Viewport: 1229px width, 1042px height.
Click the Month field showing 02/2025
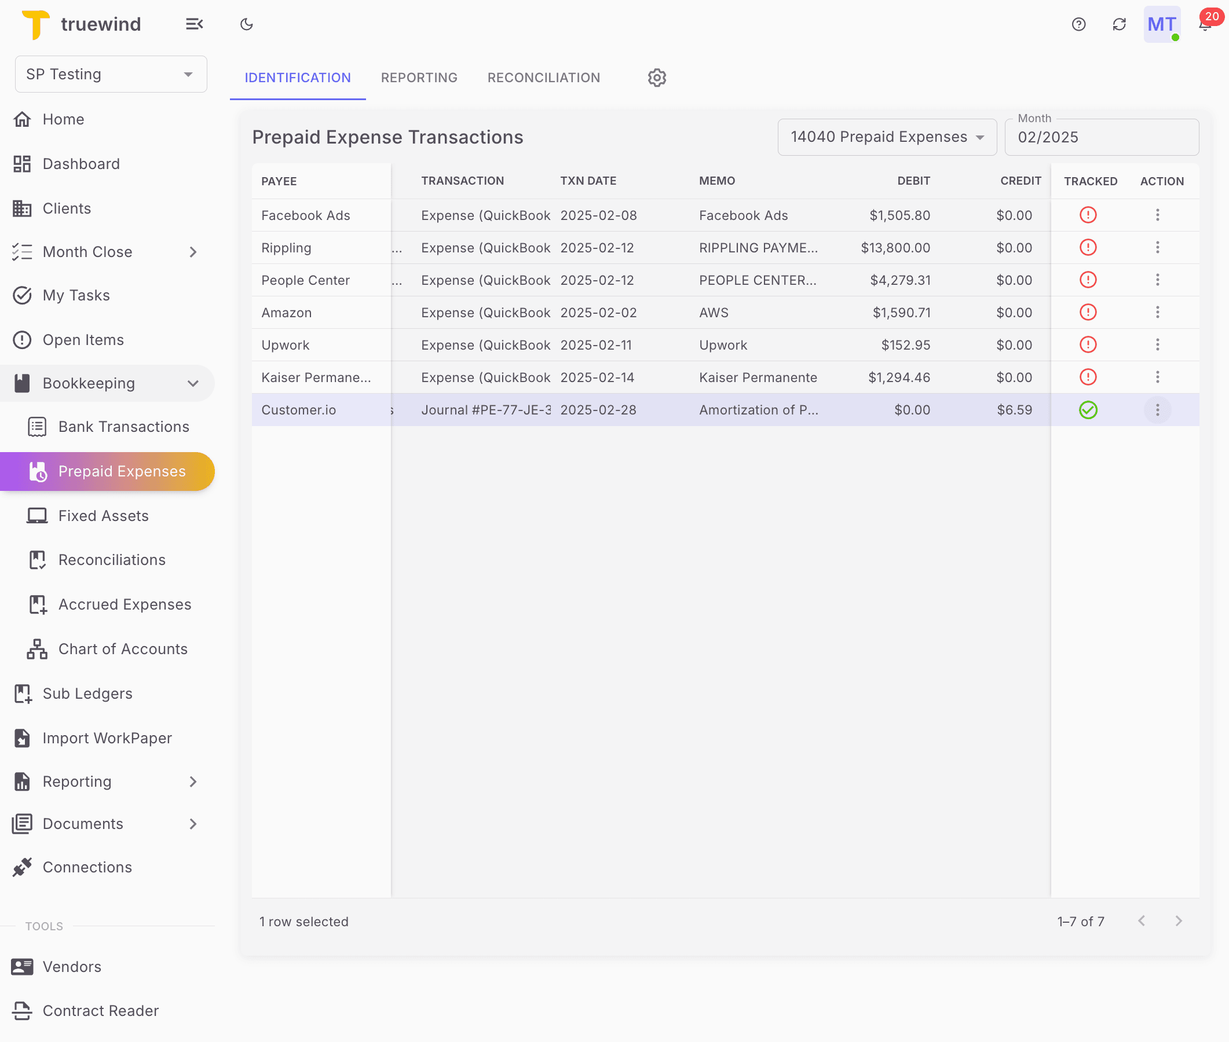coord(1102,137)
